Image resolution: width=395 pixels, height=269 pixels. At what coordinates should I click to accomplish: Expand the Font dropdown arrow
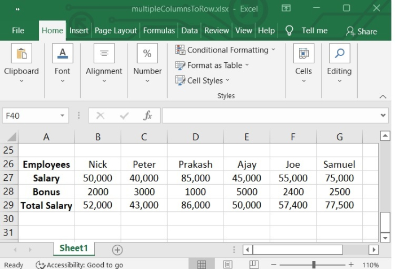(x=63, y=81)
